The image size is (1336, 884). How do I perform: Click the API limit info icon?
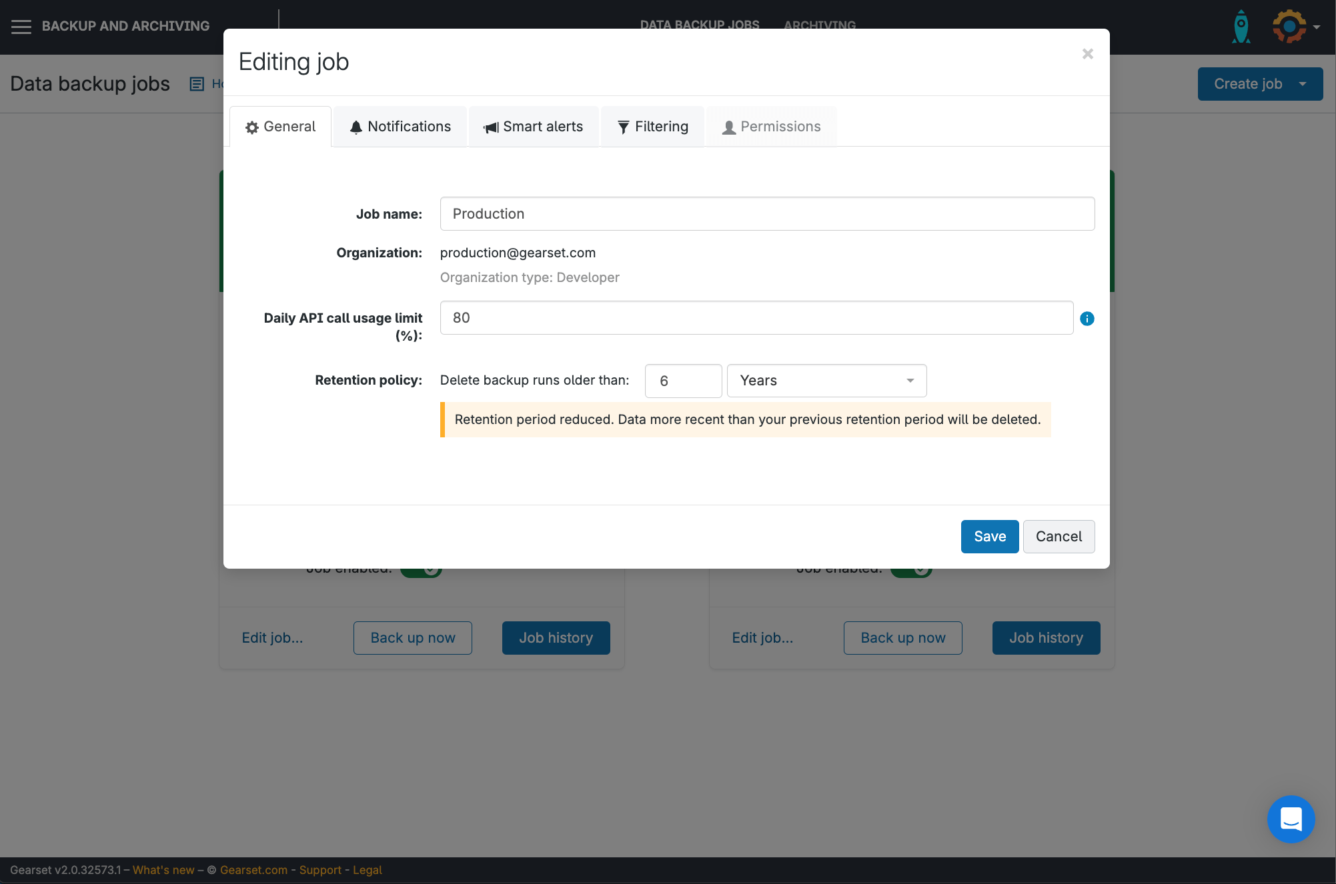pyautogui.click(x=1087, y=319)
